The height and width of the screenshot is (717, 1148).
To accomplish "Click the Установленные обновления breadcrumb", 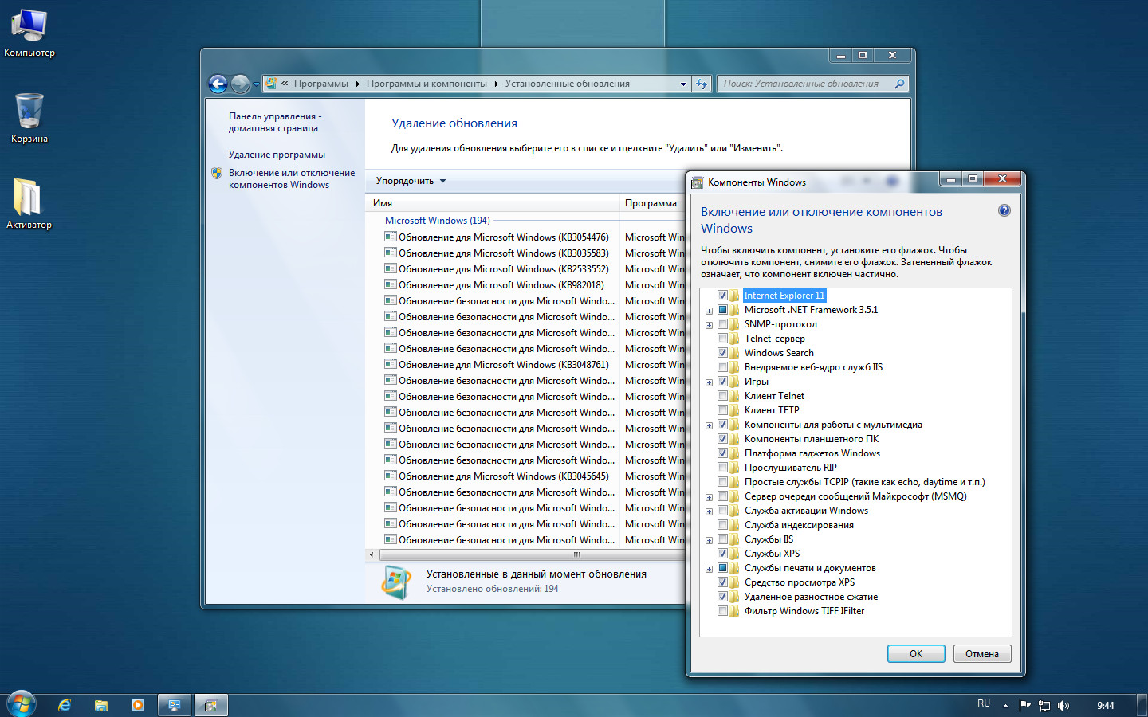I will [567, 84].
